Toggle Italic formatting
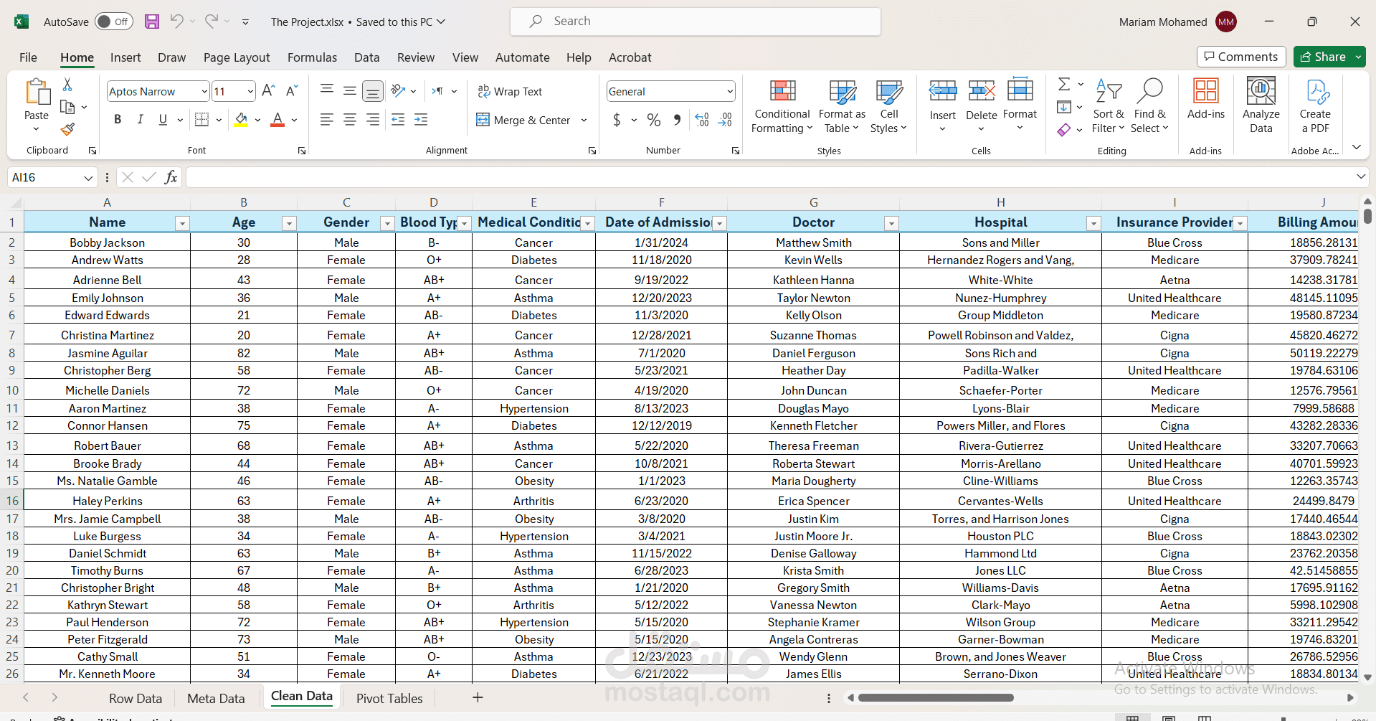1376x721 pixels. (141, 120)
